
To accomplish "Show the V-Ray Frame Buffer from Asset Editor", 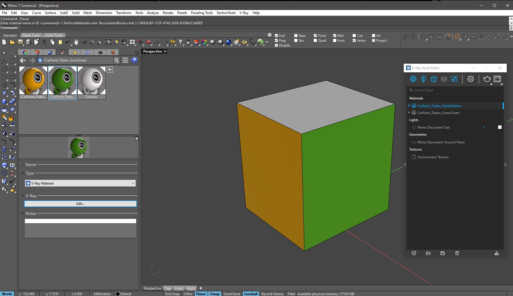I will pyautogui.click(x=498, y=79).
